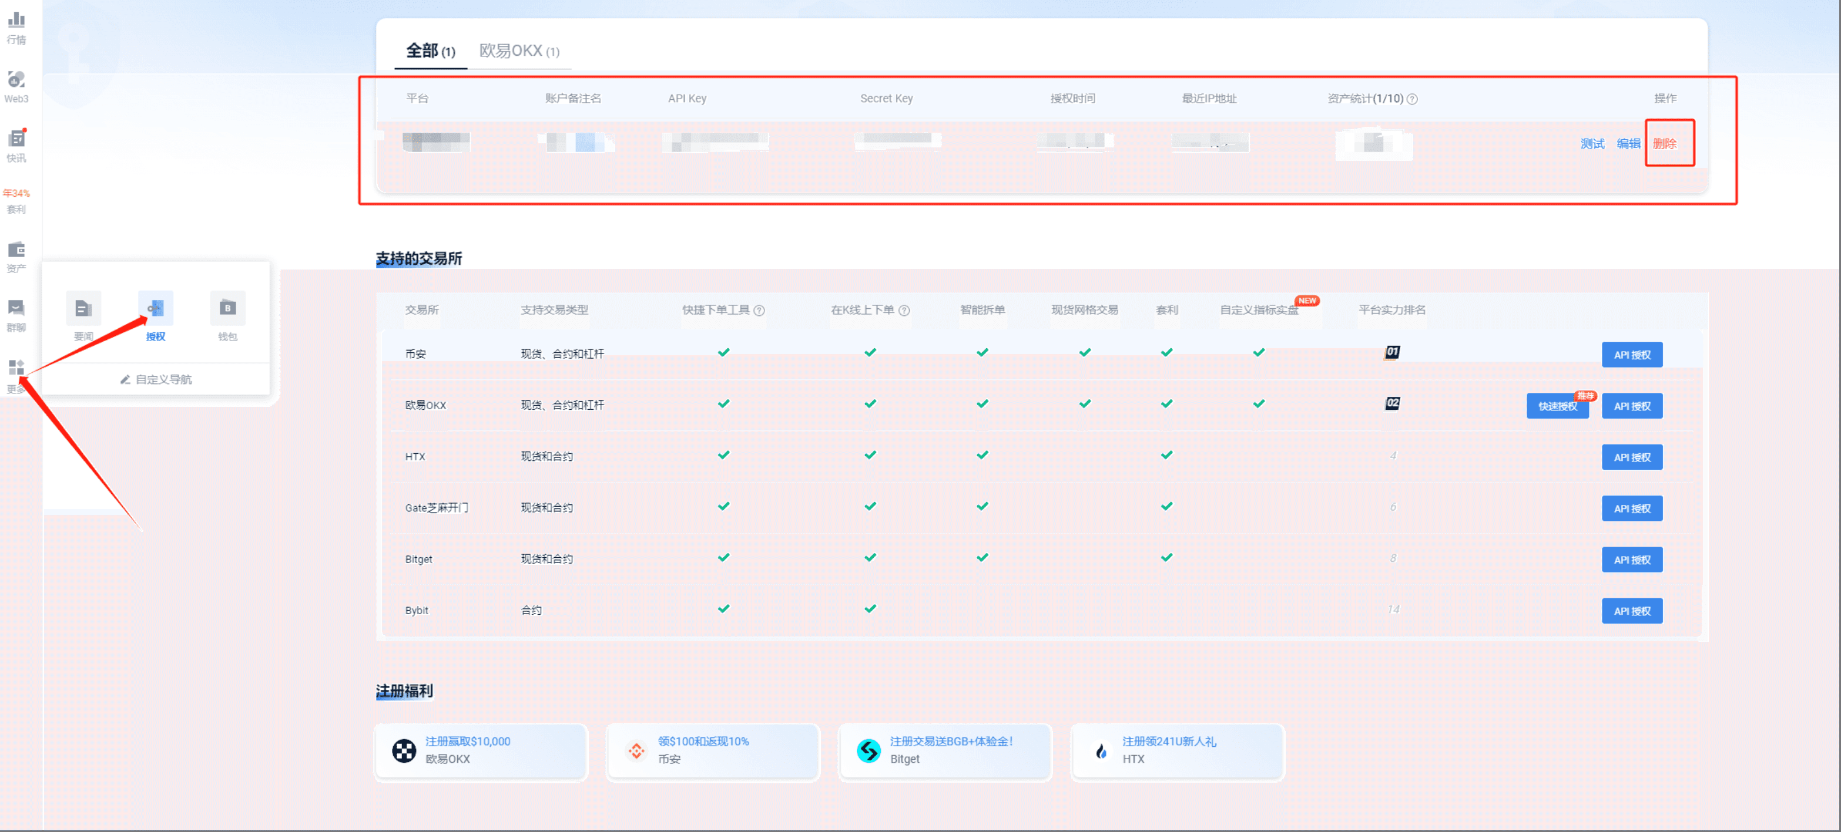This screenshot has height=832, width=1841.
Task: Click the Bitget logo in 注册福利 card
Action: 868,750
